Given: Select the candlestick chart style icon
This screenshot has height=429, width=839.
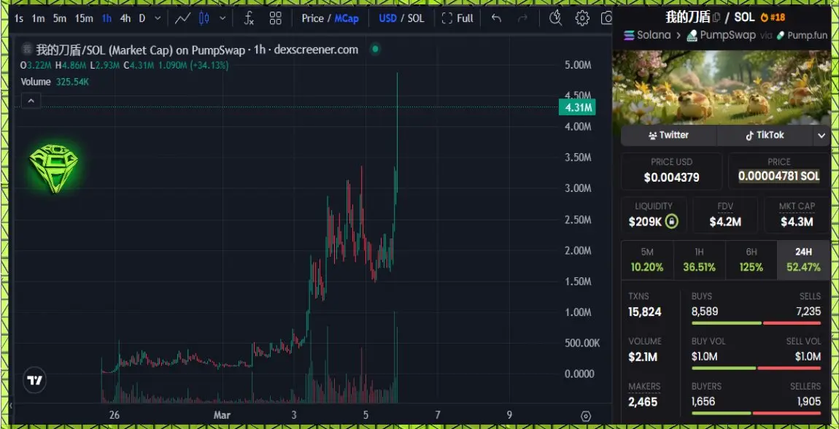Looking at the screenshot, I should (204, 18).
